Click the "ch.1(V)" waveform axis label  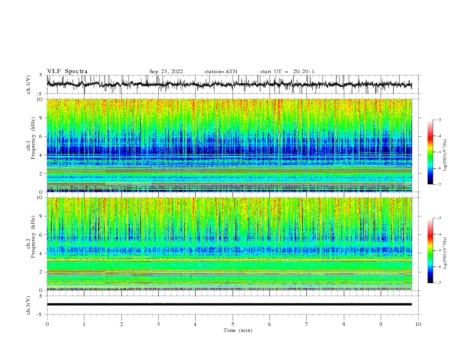[29, 84]
